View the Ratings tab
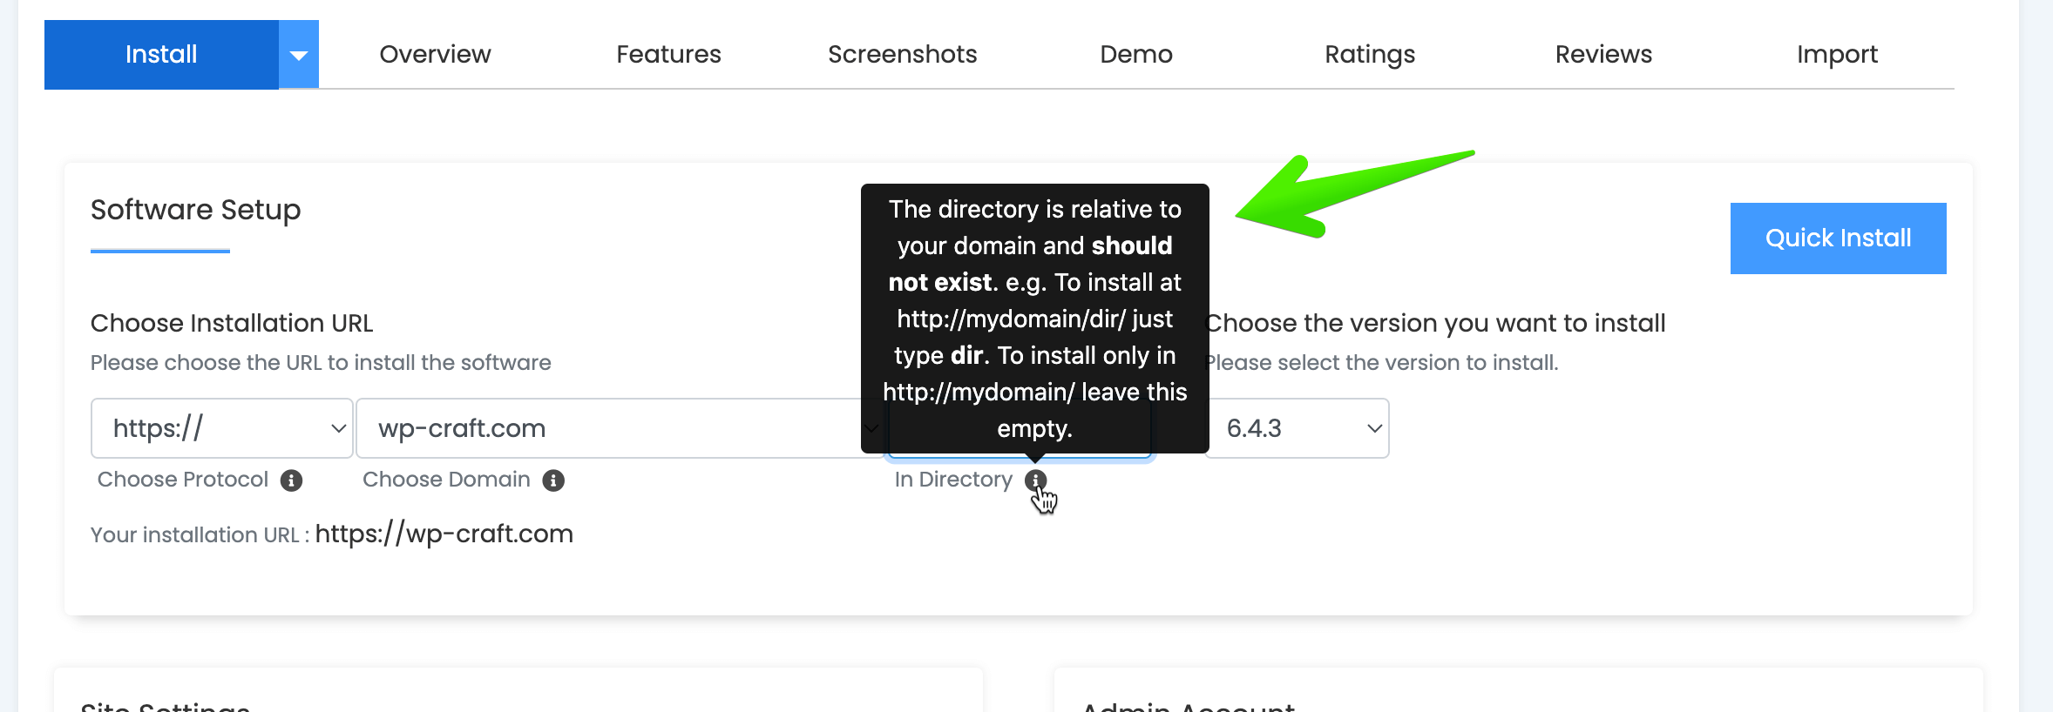Screen dimensions: 2053x712 1369,54
